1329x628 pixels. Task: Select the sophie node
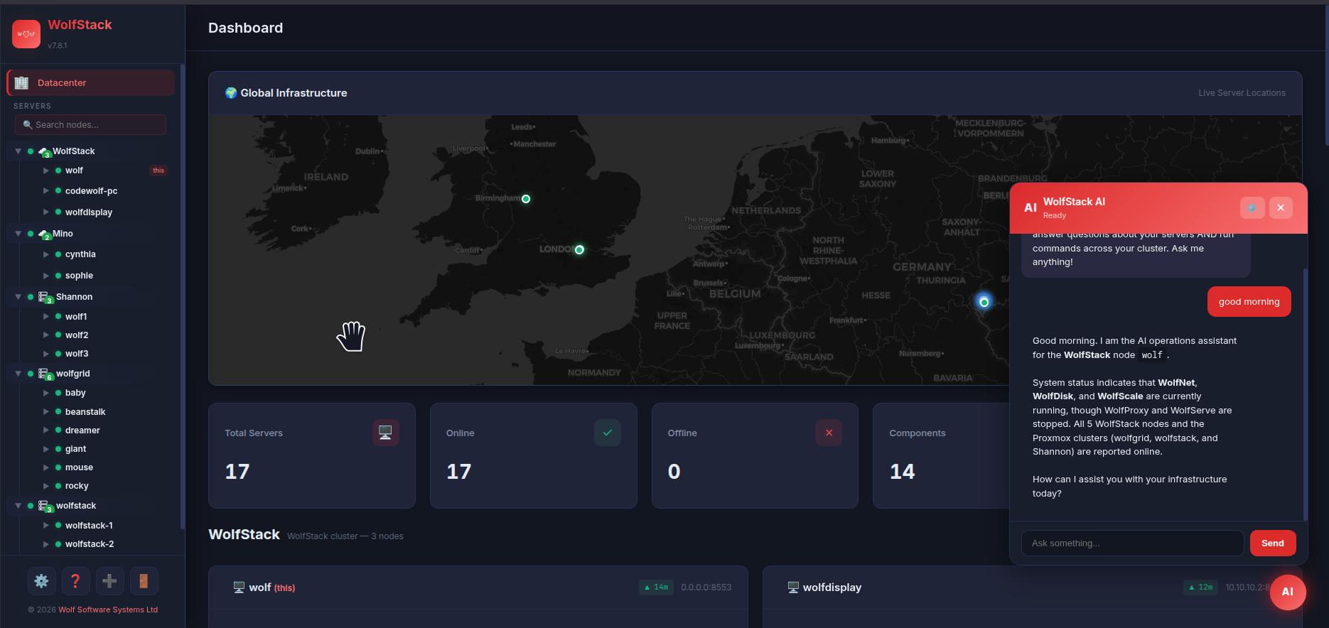pyautogui.click(x=79, y=276)
